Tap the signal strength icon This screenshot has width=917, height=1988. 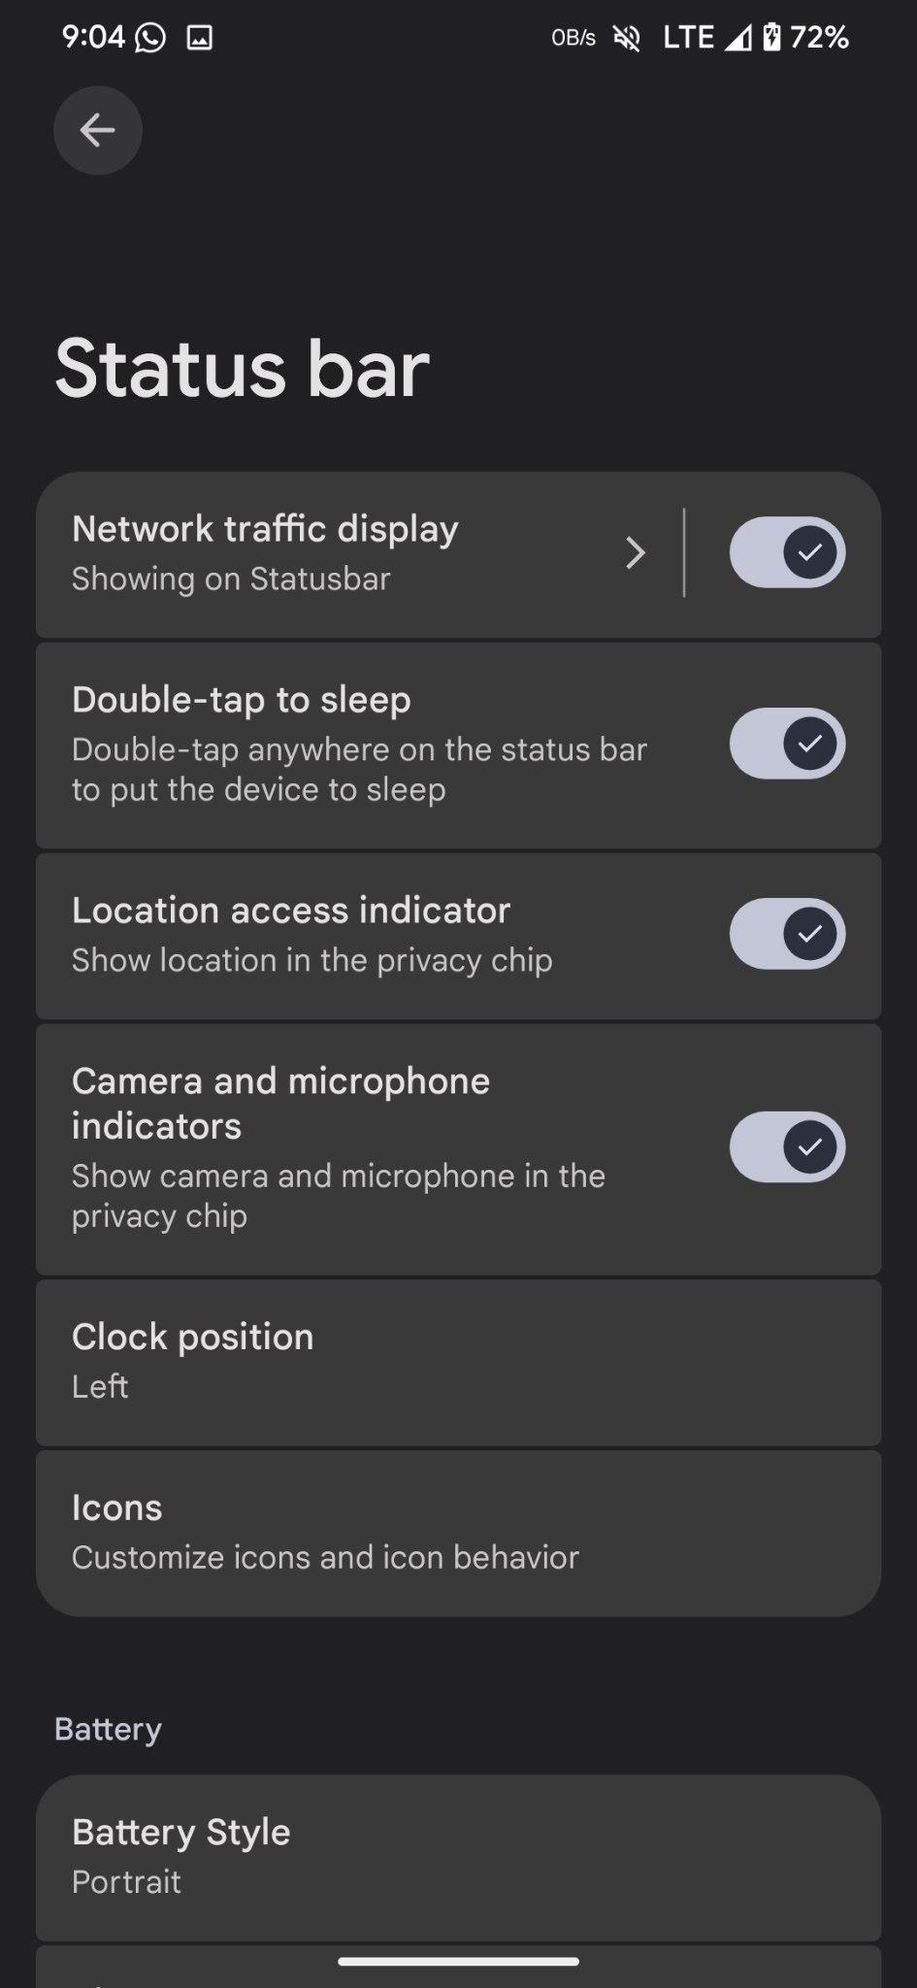pos(738,38)
